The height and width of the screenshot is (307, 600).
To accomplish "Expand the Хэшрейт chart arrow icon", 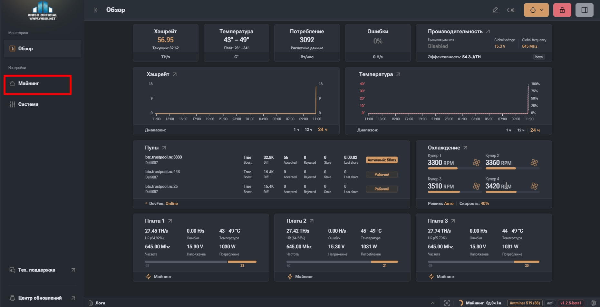I will point(175,74).
